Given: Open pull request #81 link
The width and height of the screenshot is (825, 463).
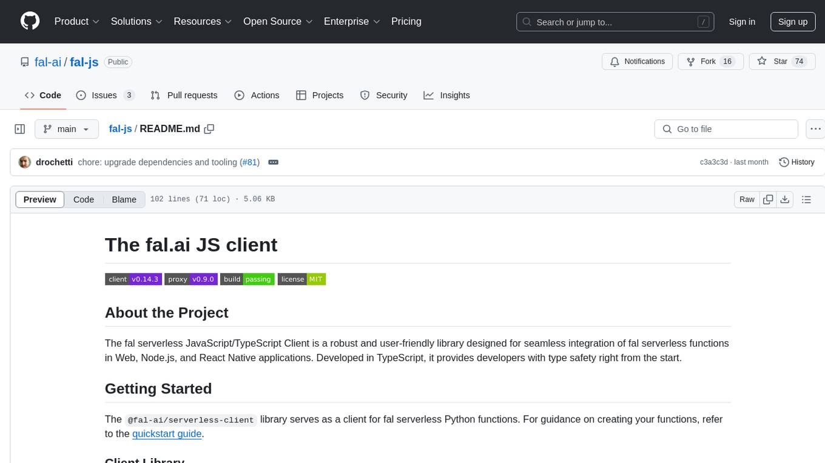Looking at the screenshot, I should [250, 162].
